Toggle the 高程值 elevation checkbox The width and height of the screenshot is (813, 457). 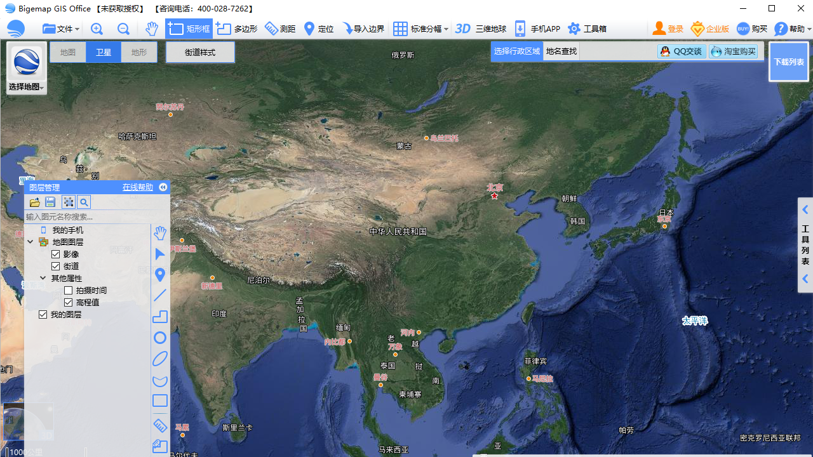[x=69, y=302]
